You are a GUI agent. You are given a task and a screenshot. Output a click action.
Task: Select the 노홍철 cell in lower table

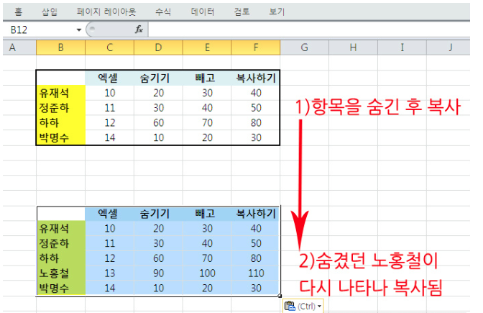point(60,273)
